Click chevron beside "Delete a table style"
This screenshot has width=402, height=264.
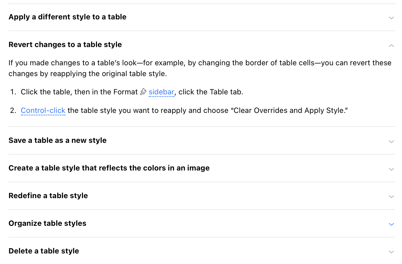(x=391, y=252)
